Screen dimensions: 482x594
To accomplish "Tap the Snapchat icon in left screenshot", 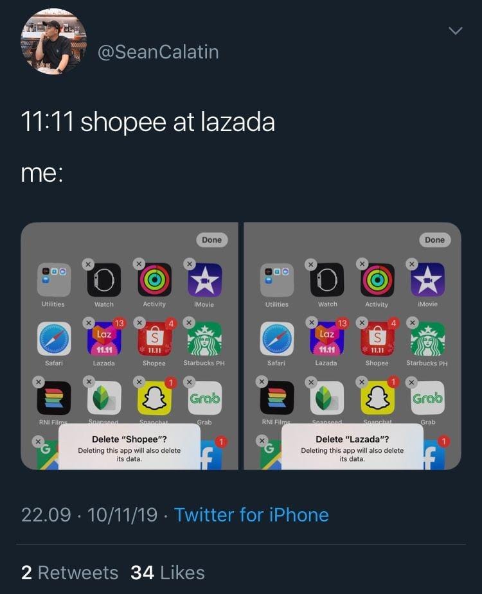I will 154,397.
